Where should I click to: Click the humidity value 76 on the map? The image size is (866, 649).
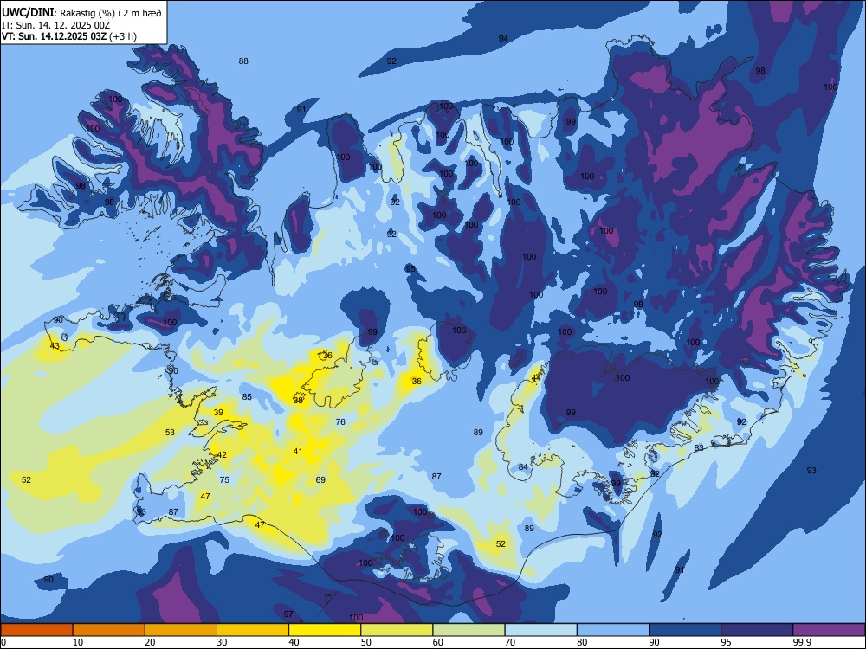(x=340, y=422)
